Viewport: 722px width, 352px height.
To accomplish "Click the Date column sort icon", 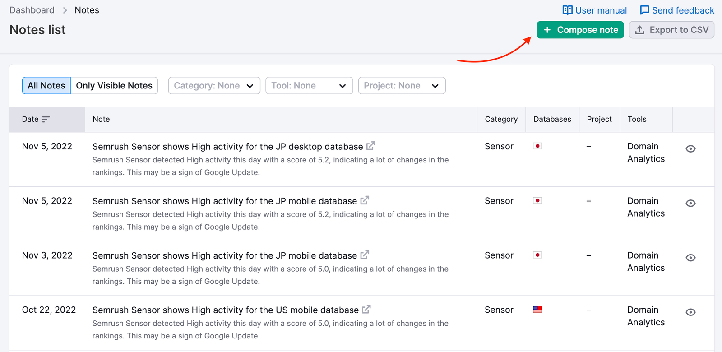I will click(x=46, y=119).
